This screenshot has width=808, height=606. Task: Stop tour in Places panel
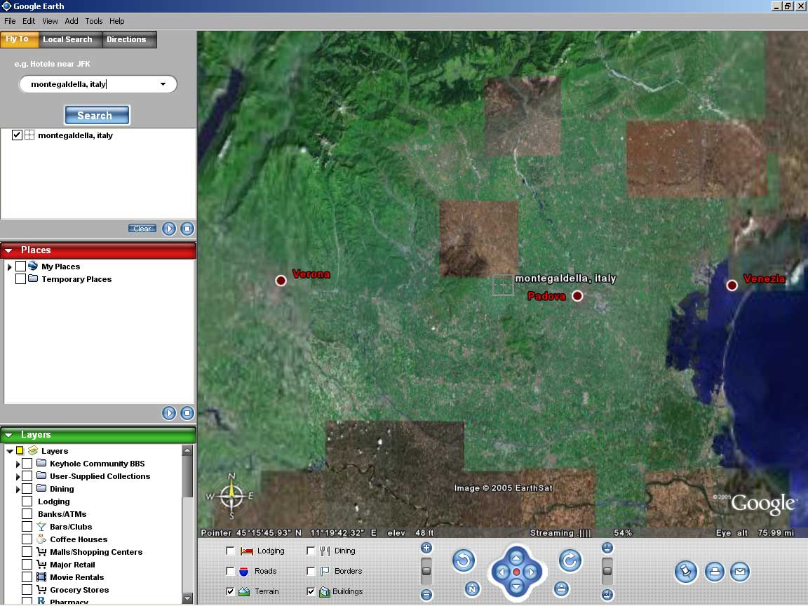point(187,413)
